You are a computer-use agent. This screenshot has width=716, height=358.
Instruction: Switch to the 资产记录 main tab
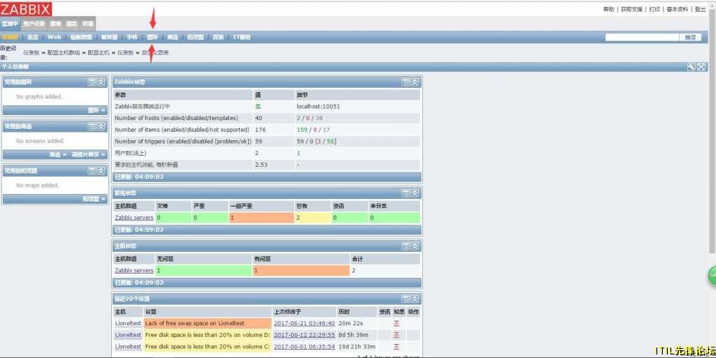[34, 24]
